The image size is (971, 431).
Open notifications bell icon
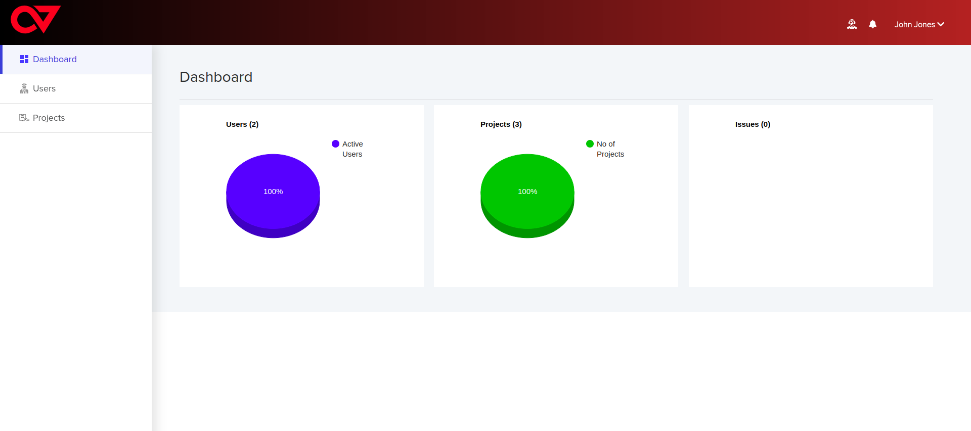[x=872, y=24]
